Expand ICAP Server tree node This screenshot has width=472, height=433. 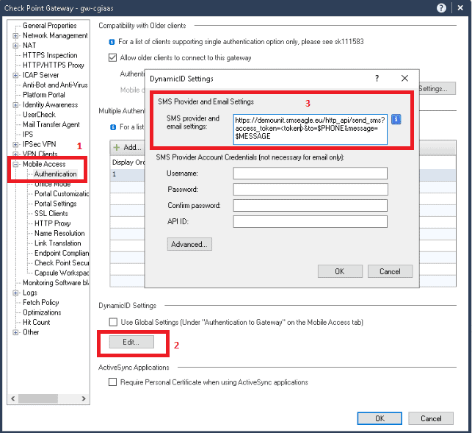click(x=15, y=76)
